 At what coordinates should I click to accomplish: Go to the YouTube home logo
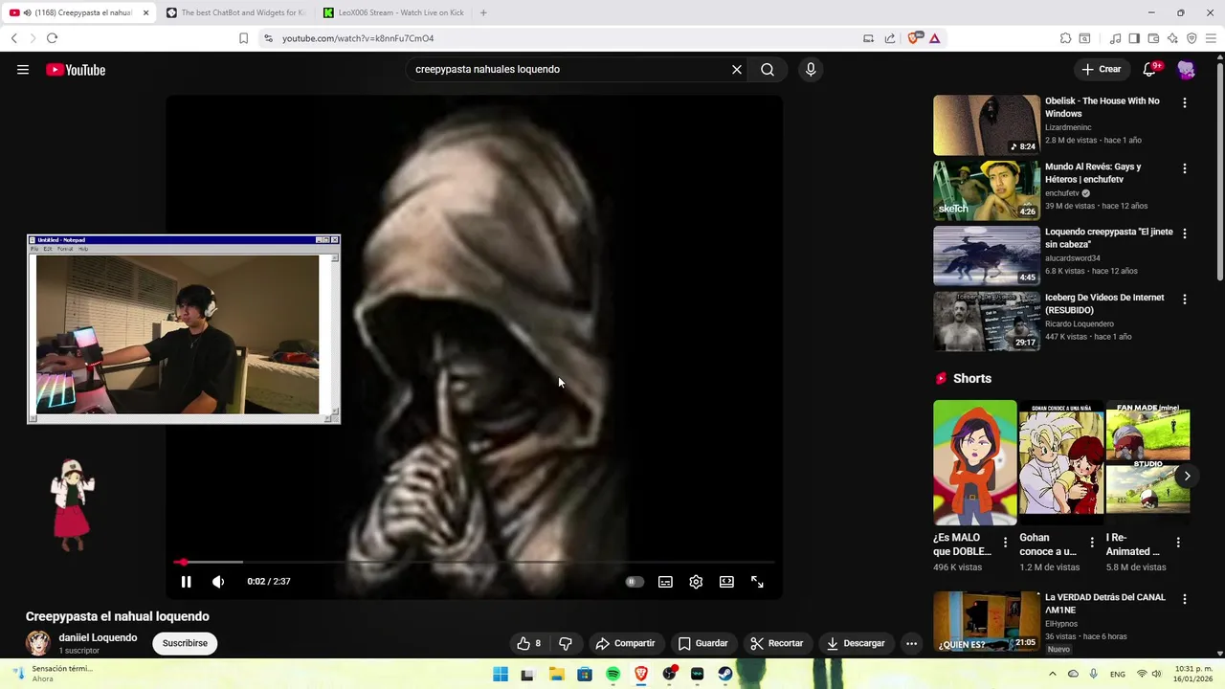(76, 70)
